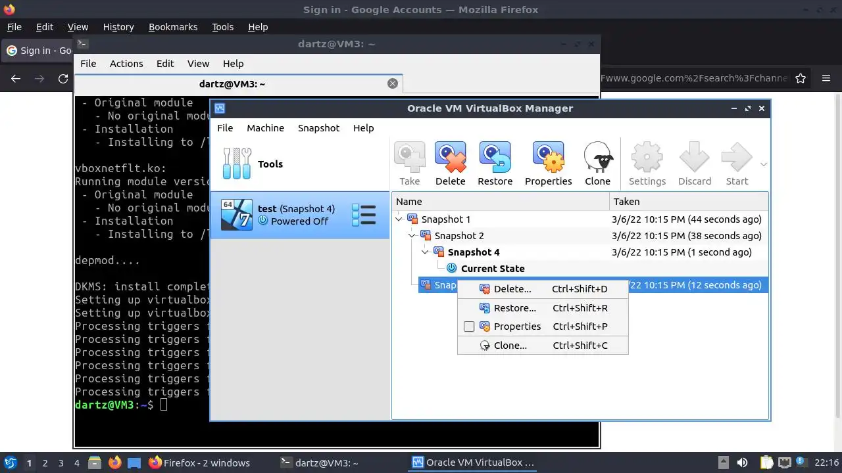Select the Current State row
Screen dimensions: 842x473
[580, 269]
